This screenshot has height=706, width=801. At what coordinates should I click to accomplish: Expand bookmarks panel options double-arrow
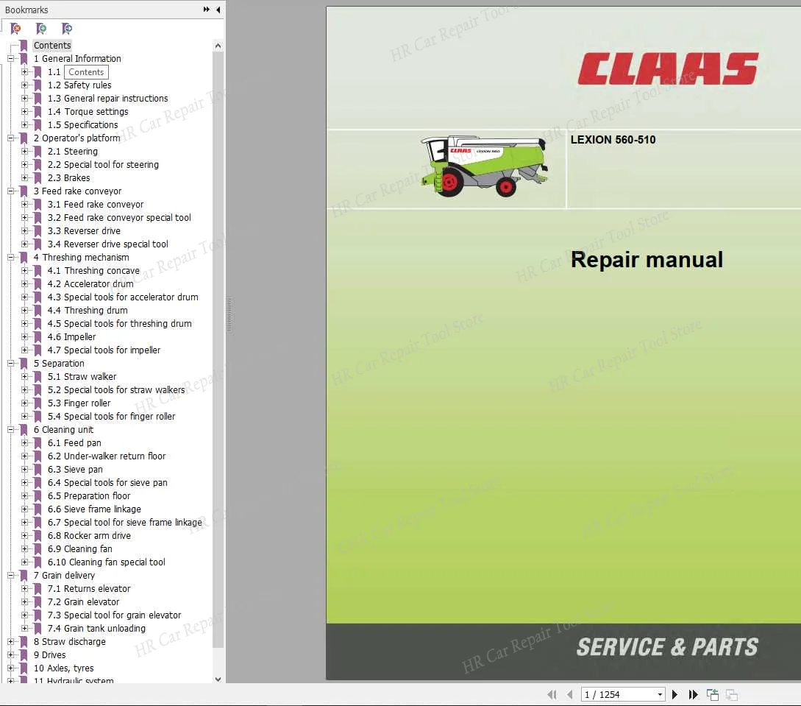tap(207, 9)
